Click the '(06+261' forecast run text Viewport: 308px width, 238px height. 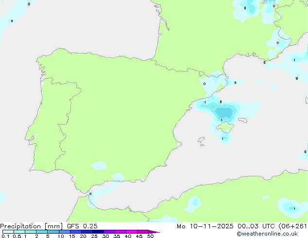tap(293, 226)
